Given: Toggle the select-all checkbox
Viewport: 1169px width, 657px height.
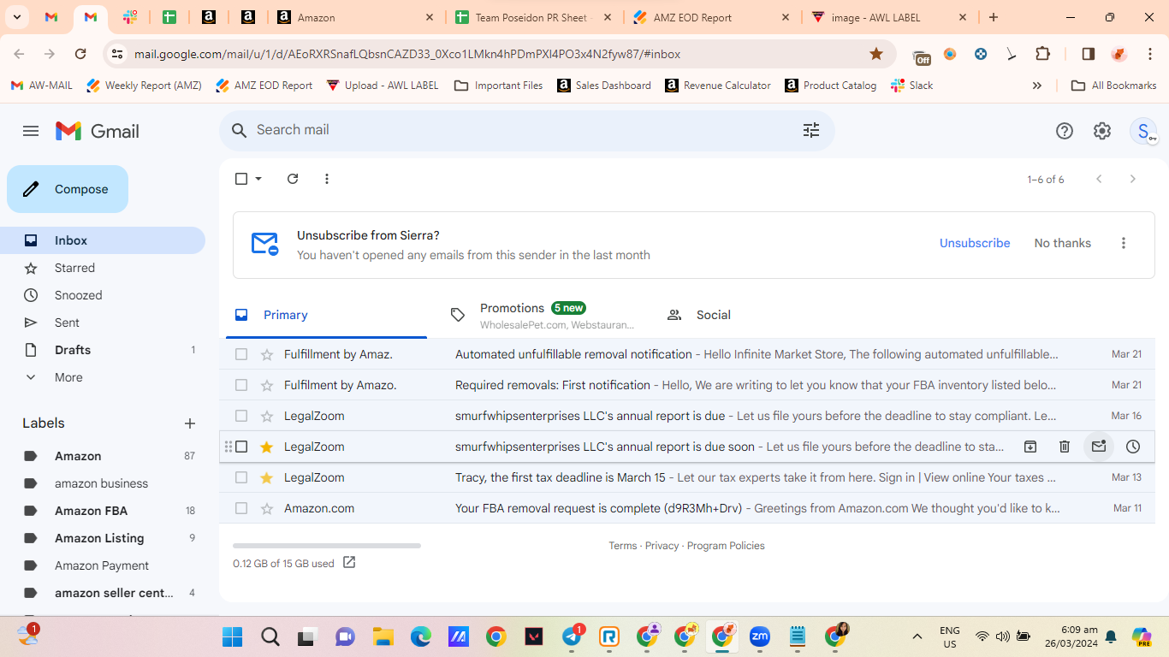Looking at the screenshot, I should pyautogui.click(x=241, y=179).
